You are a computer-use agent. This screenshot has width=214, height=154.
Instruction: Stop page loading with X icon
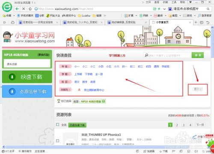[x=24, y=9]
